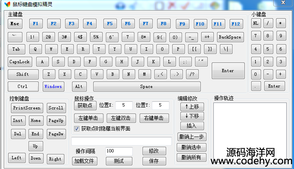
Task: Click the 操作间隔 interval input field
Action: [x=118, y=151]
